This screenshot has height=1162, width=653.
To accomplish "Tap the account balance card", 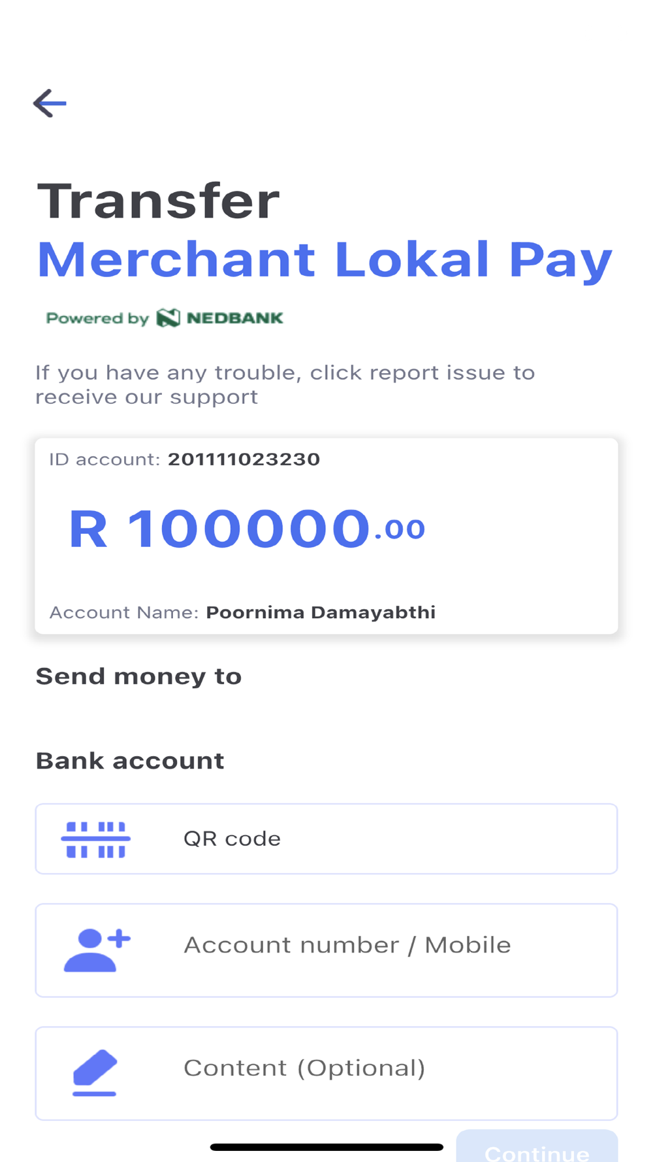I will click(326, 536).
